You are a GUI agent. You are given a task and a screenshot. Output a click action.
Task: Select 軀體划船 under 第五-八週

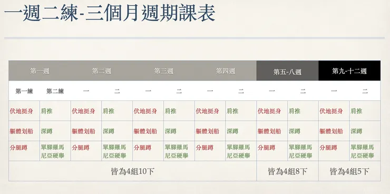(269, 131)
